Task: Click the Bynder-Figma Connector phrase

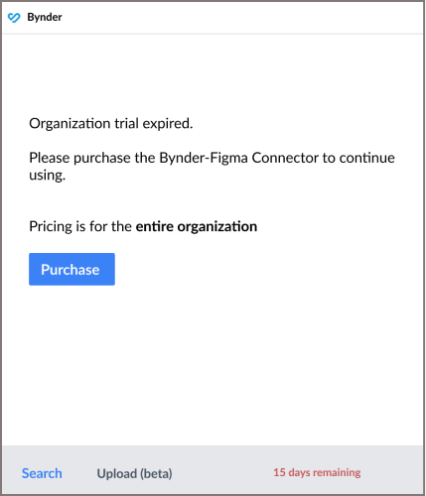Action: pos(244,158)
